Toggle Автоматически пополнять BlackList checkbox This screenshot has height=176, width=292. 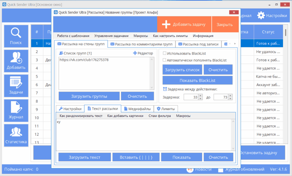click(164, 60)
